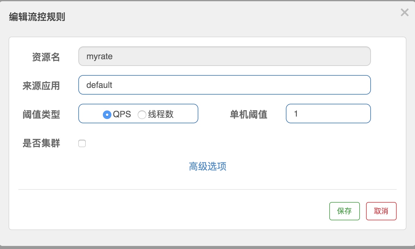The width and height of the screenshot is (415, 249).
Task: Click the 来源应用 label
Action: (41, 86)
